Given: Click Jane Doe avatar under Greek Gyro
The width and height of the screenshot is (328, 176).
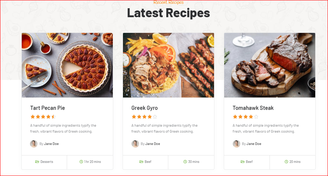Looking at the screenshot, I should point(135,144).
